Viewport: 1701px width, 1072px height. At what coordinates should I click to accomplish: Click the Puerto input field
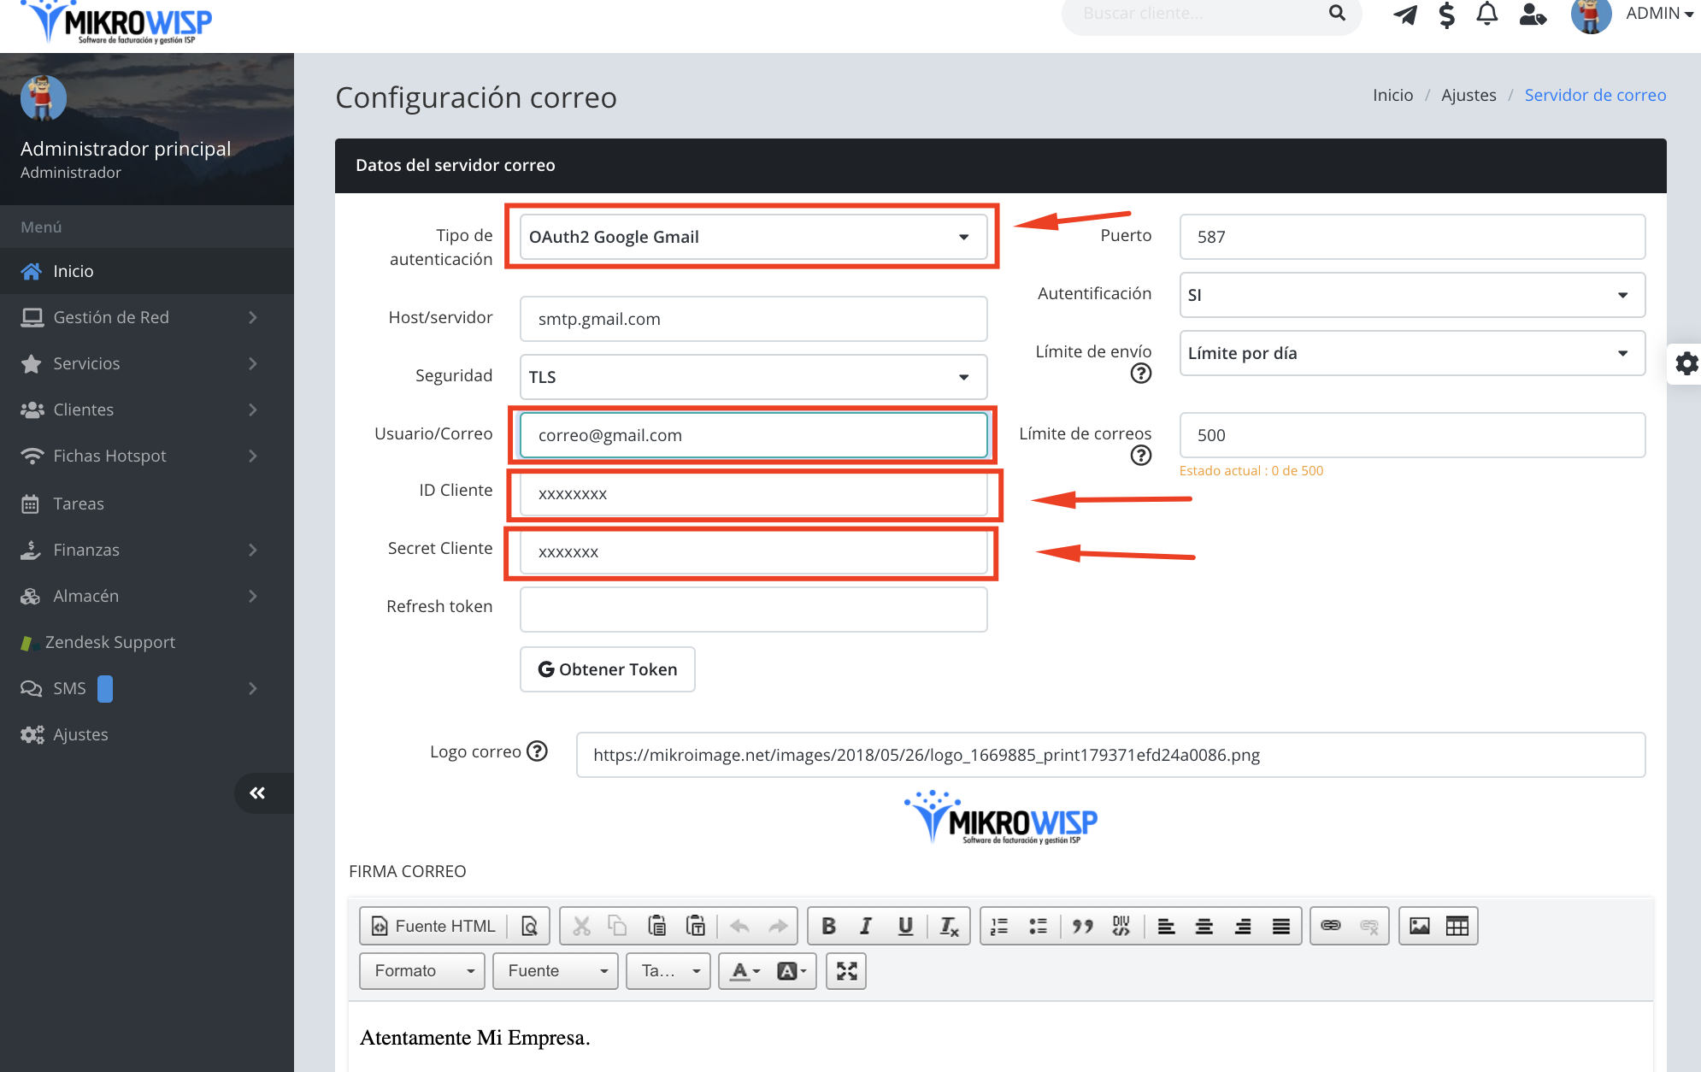tap(1412, 237)
